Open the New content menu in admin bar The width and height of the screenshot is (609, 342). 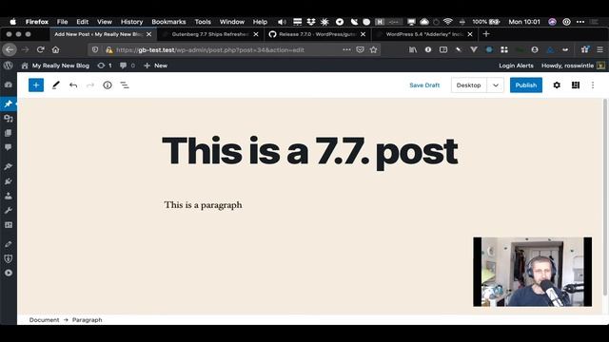[155, 66]
